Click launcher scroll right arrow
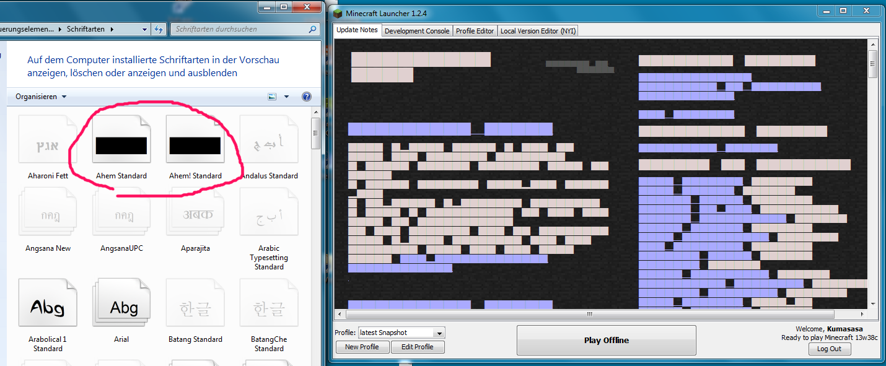The width and height of the screenshot is (886, 366). coord(862,314)
